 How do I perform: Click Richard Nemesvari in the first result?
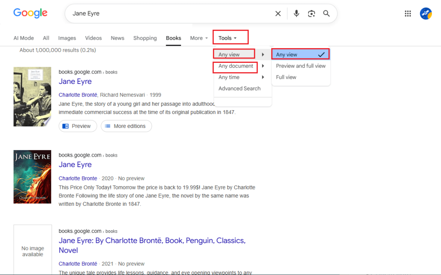pyautogui.click(x=122, y=95)
